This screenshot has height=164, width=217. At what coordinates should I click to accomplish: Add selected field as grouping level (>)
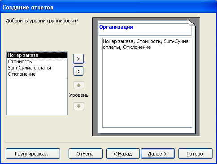pyautogui.click(x=78, y=59)
